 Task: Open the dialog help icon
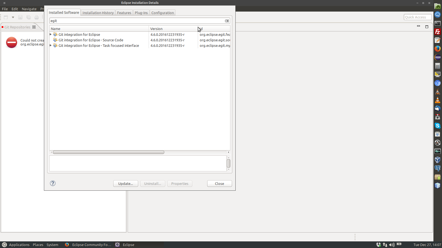(x=53, y=183)
